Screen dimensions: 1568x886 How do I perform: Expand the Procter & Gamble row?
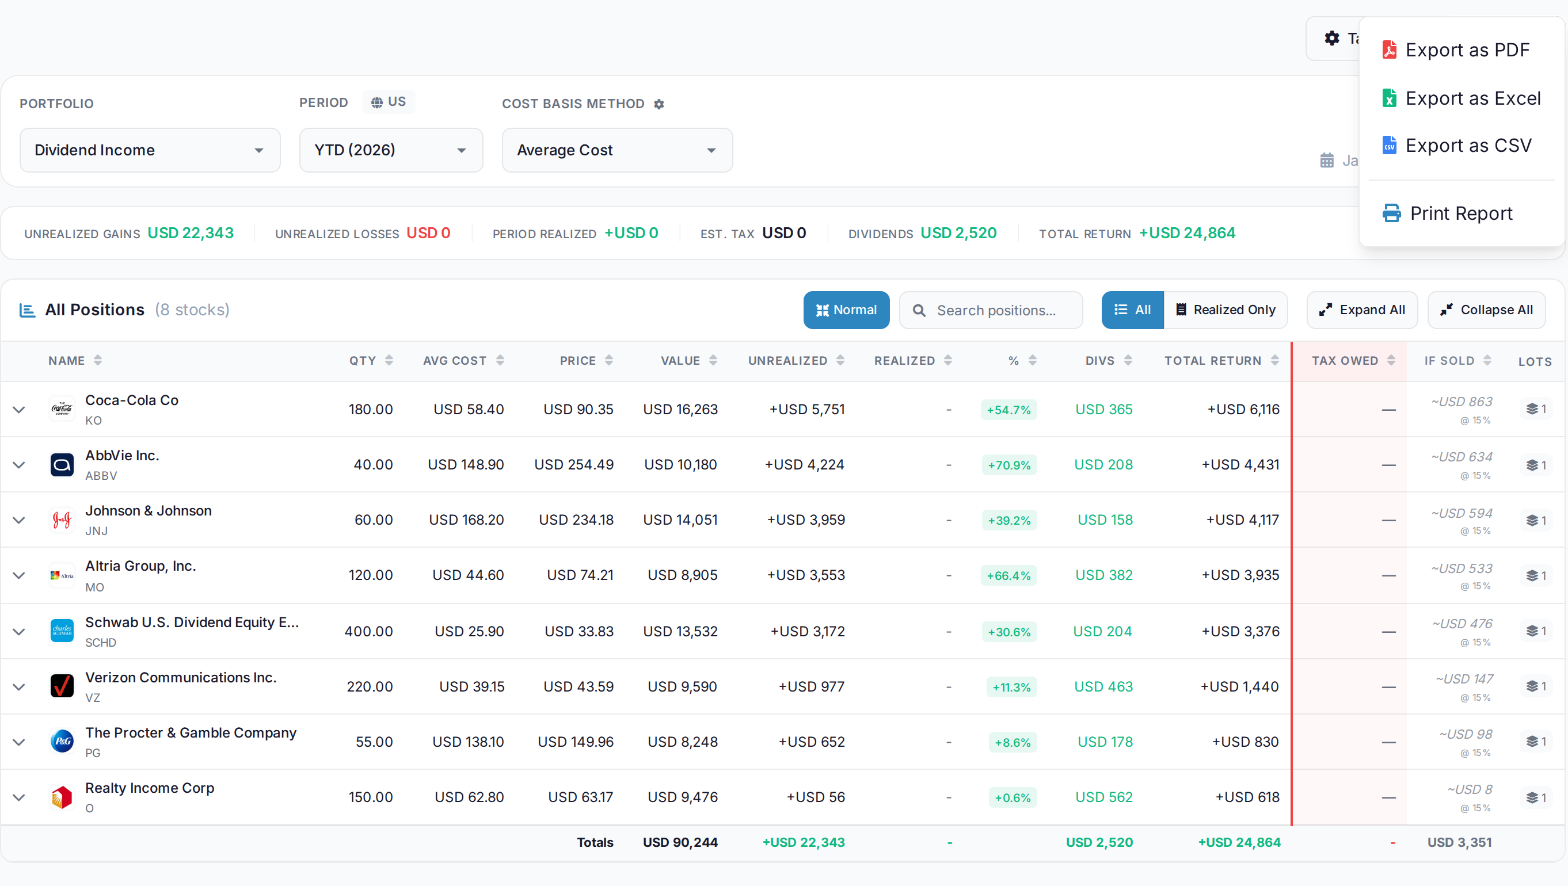(x=20, y=742)
